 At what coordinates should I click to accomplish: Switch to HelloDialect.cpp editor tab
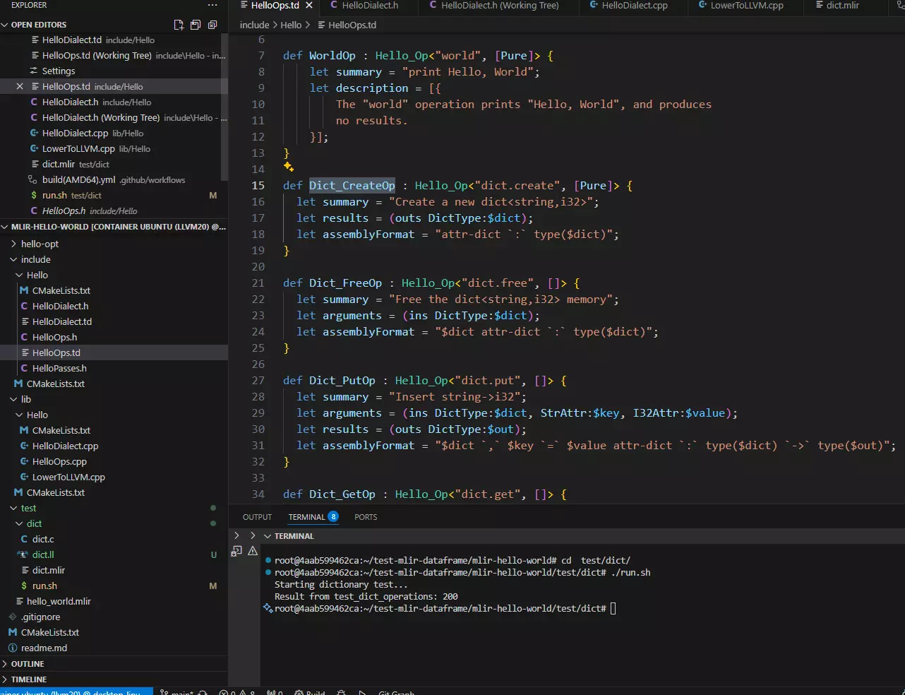click(635, 5)
